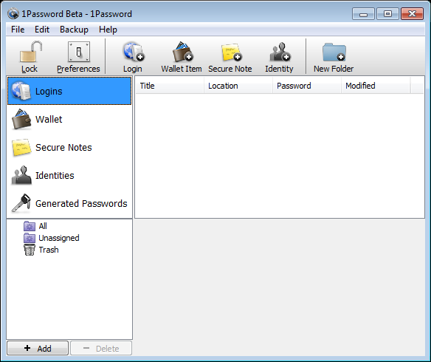The height and width of the screenshot is (362, 431).
Task: Open the Wallet category in sidebar
Action: coord(69,120)
